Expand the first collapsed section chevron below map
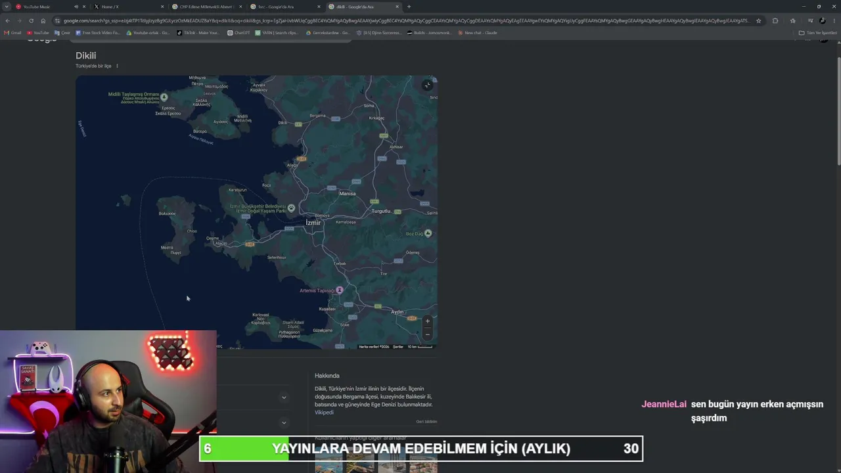The width and height of the screenshot is (841, 473). click(x=284, y=397)
